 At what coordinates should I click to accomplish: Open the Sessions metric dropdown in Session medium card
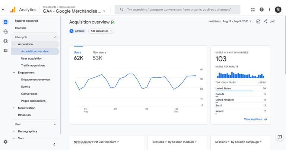click(x=159, y=142)
